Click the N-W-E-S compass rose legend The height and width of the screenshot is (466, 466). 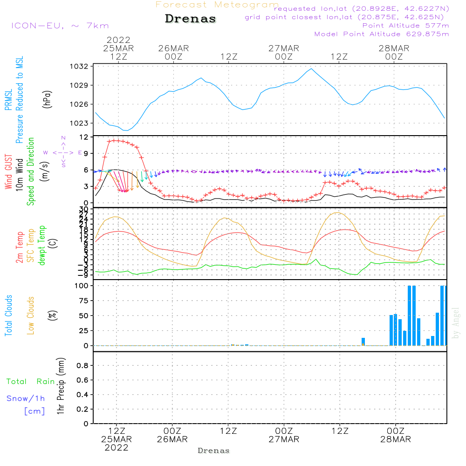[63, 151]
